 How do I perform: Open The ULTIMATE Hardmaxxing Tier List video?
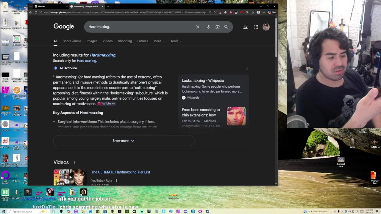coord(121,172)
